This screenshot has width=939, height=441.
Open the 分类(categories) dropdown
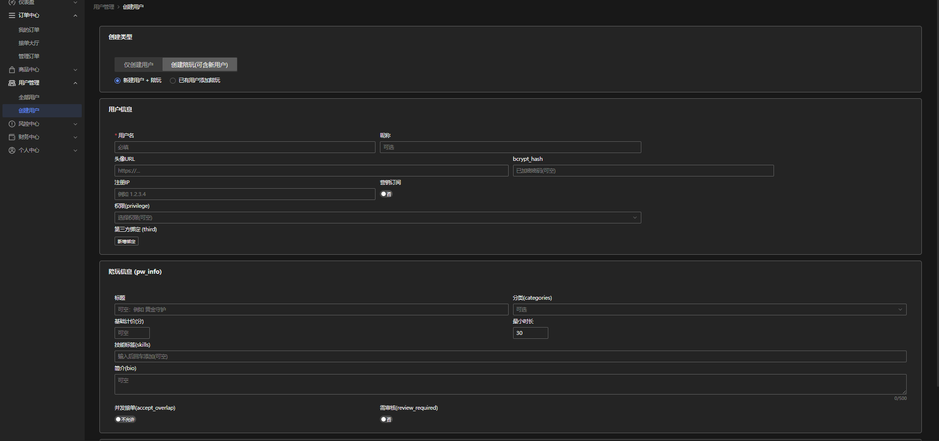[x=709, y=309]
